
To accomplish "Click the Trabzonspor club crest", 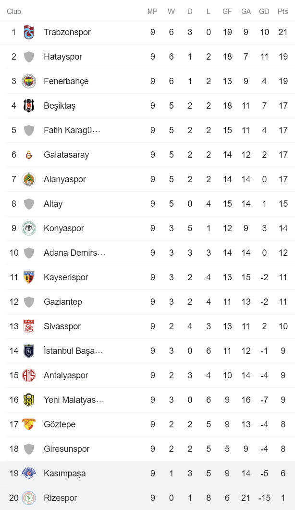I will point(29,32).
